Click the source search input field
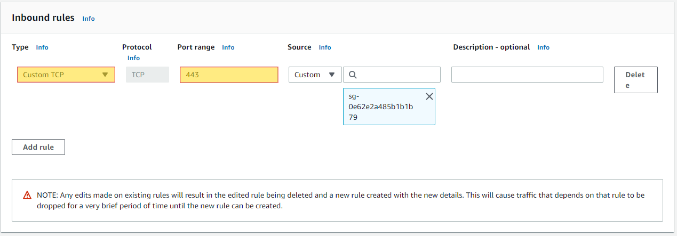Image resolution: width=677 pixels, height=236 pixels. tap(392, 75)
